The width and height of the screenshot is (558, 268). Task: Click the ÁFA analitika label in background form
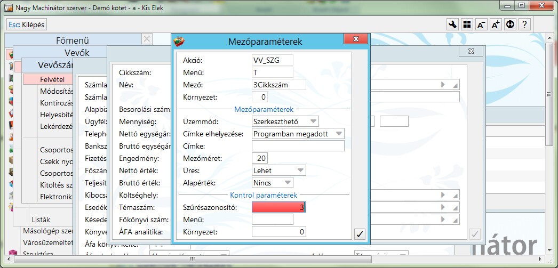point(141,232)
